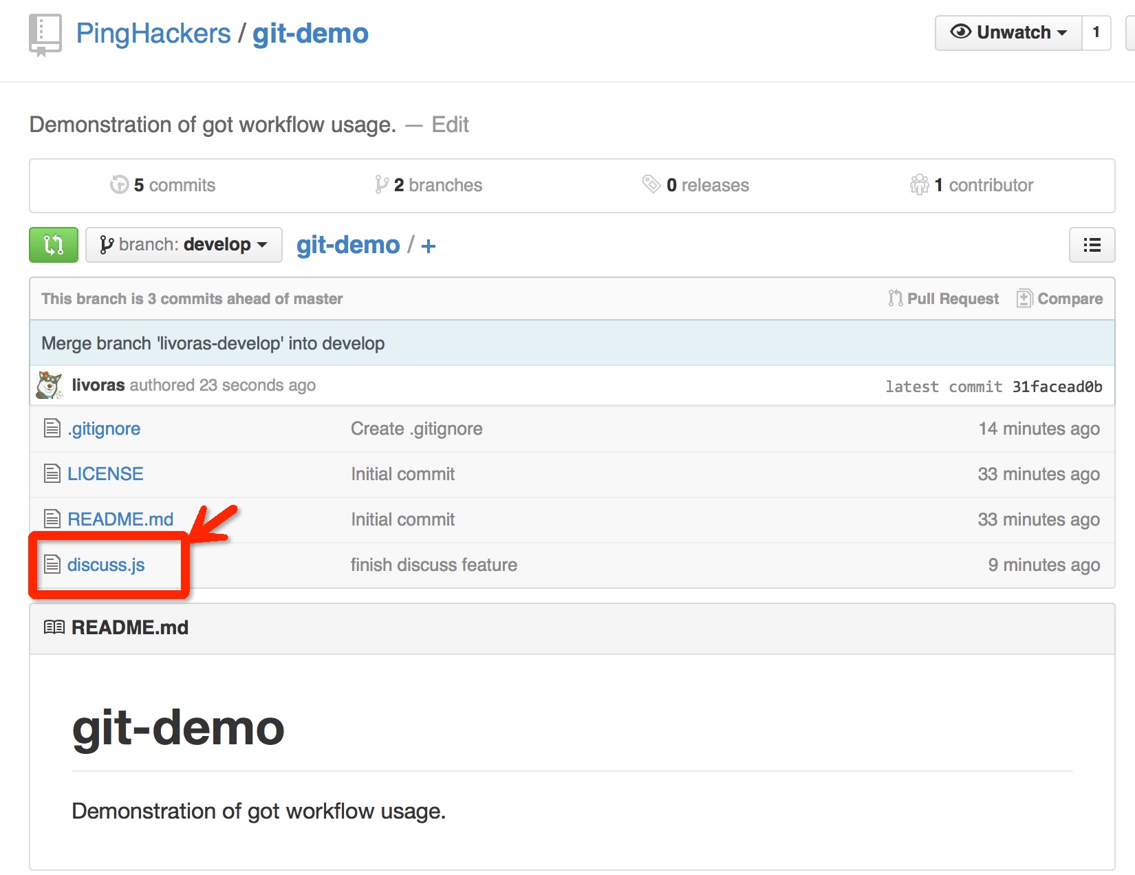
Task: Click livoras user avatar
Action: (x=50, y=385)
